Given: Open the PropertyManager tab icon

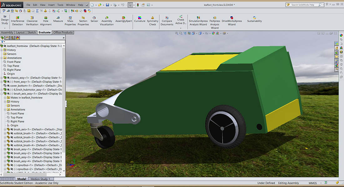Looking at the screenshot, I should pos(7,38).
